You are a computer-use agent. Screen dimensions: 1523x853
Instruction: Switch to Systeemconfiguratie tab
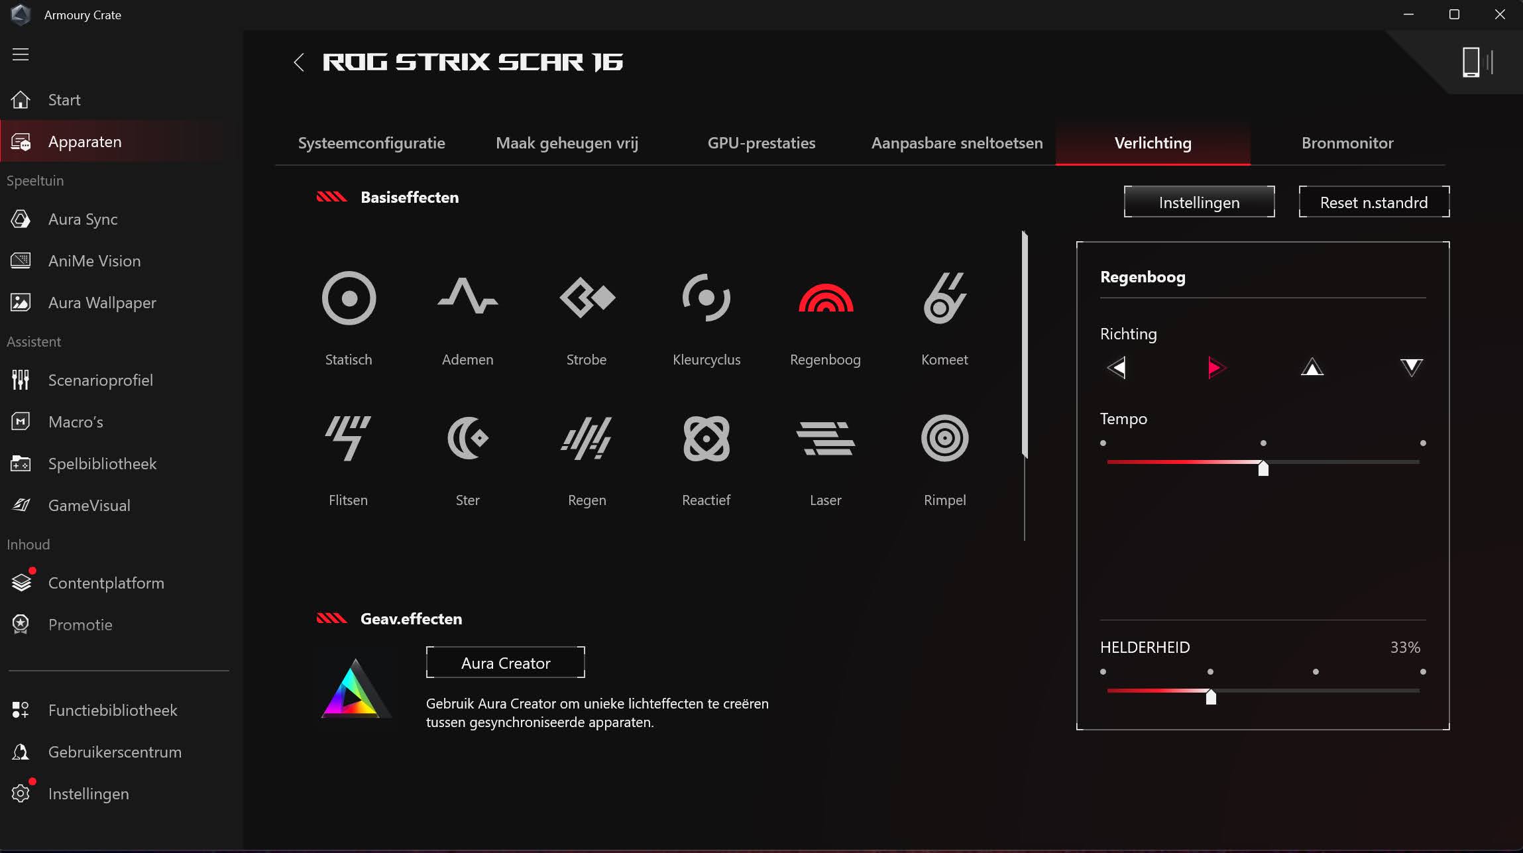click(372, 143)
